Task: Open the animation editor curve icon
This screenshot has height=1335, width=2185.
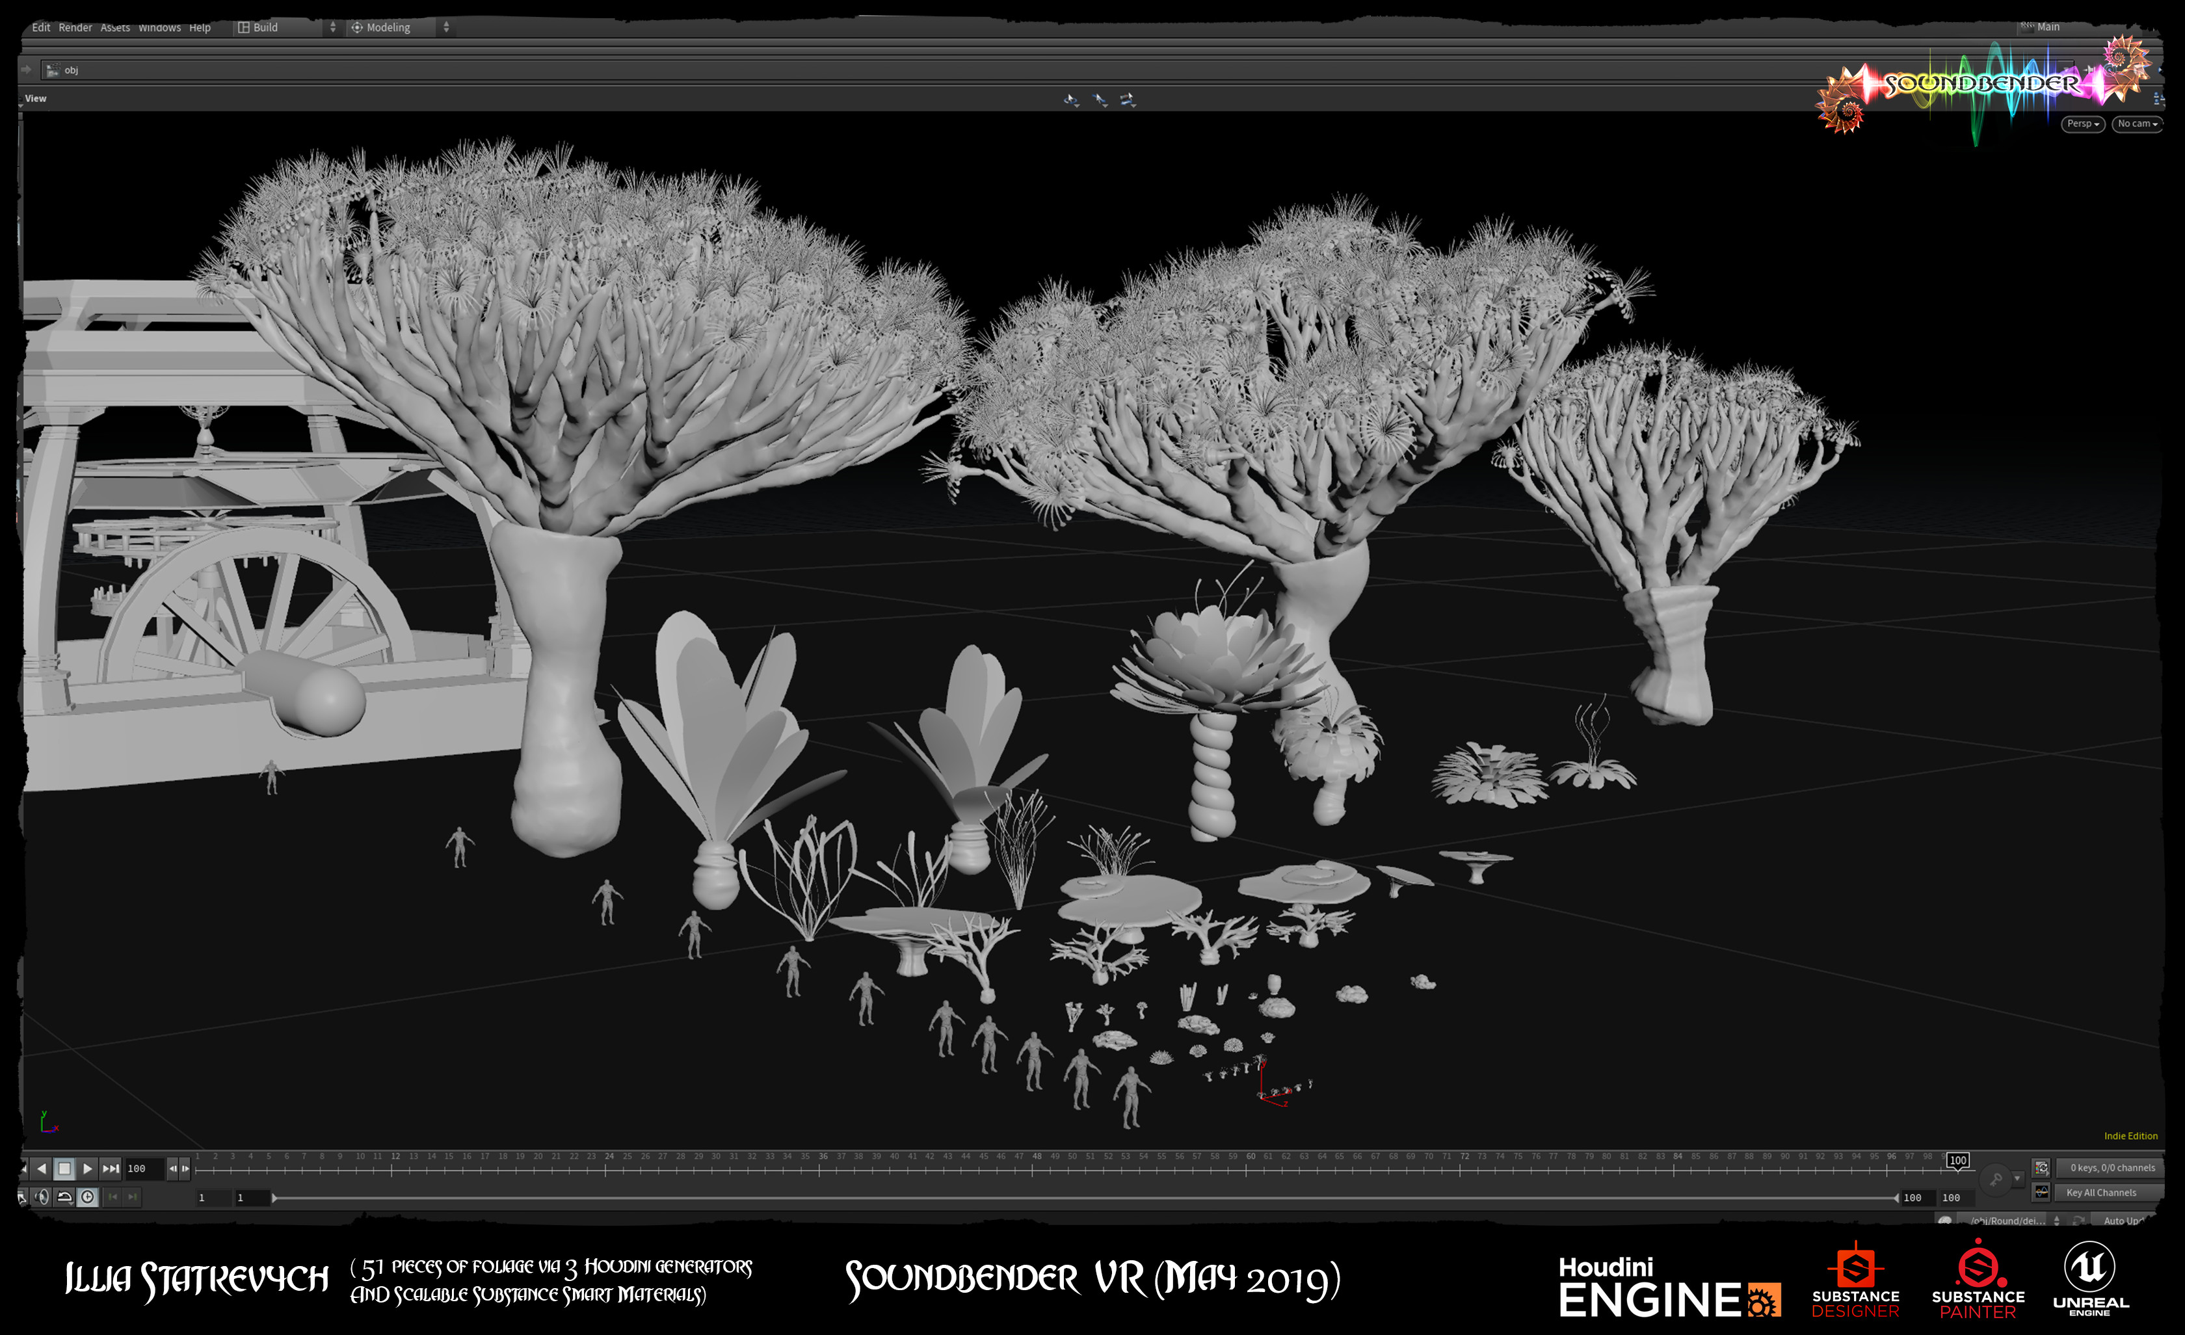Action: click(x=2041, y=1191)
